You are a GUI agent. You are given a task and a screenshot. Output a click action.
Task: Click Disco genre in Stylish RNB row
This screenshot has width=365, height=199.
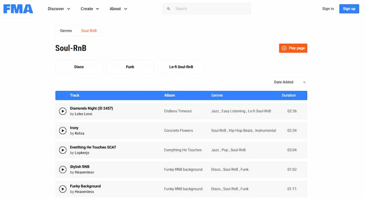(x=216, y=169)
